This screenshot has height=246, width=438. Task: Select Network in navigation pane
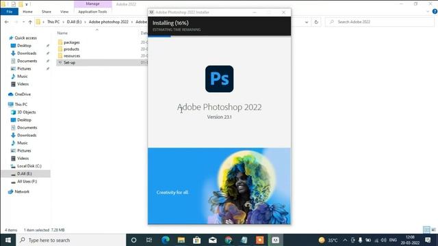(x=22, y=191)
